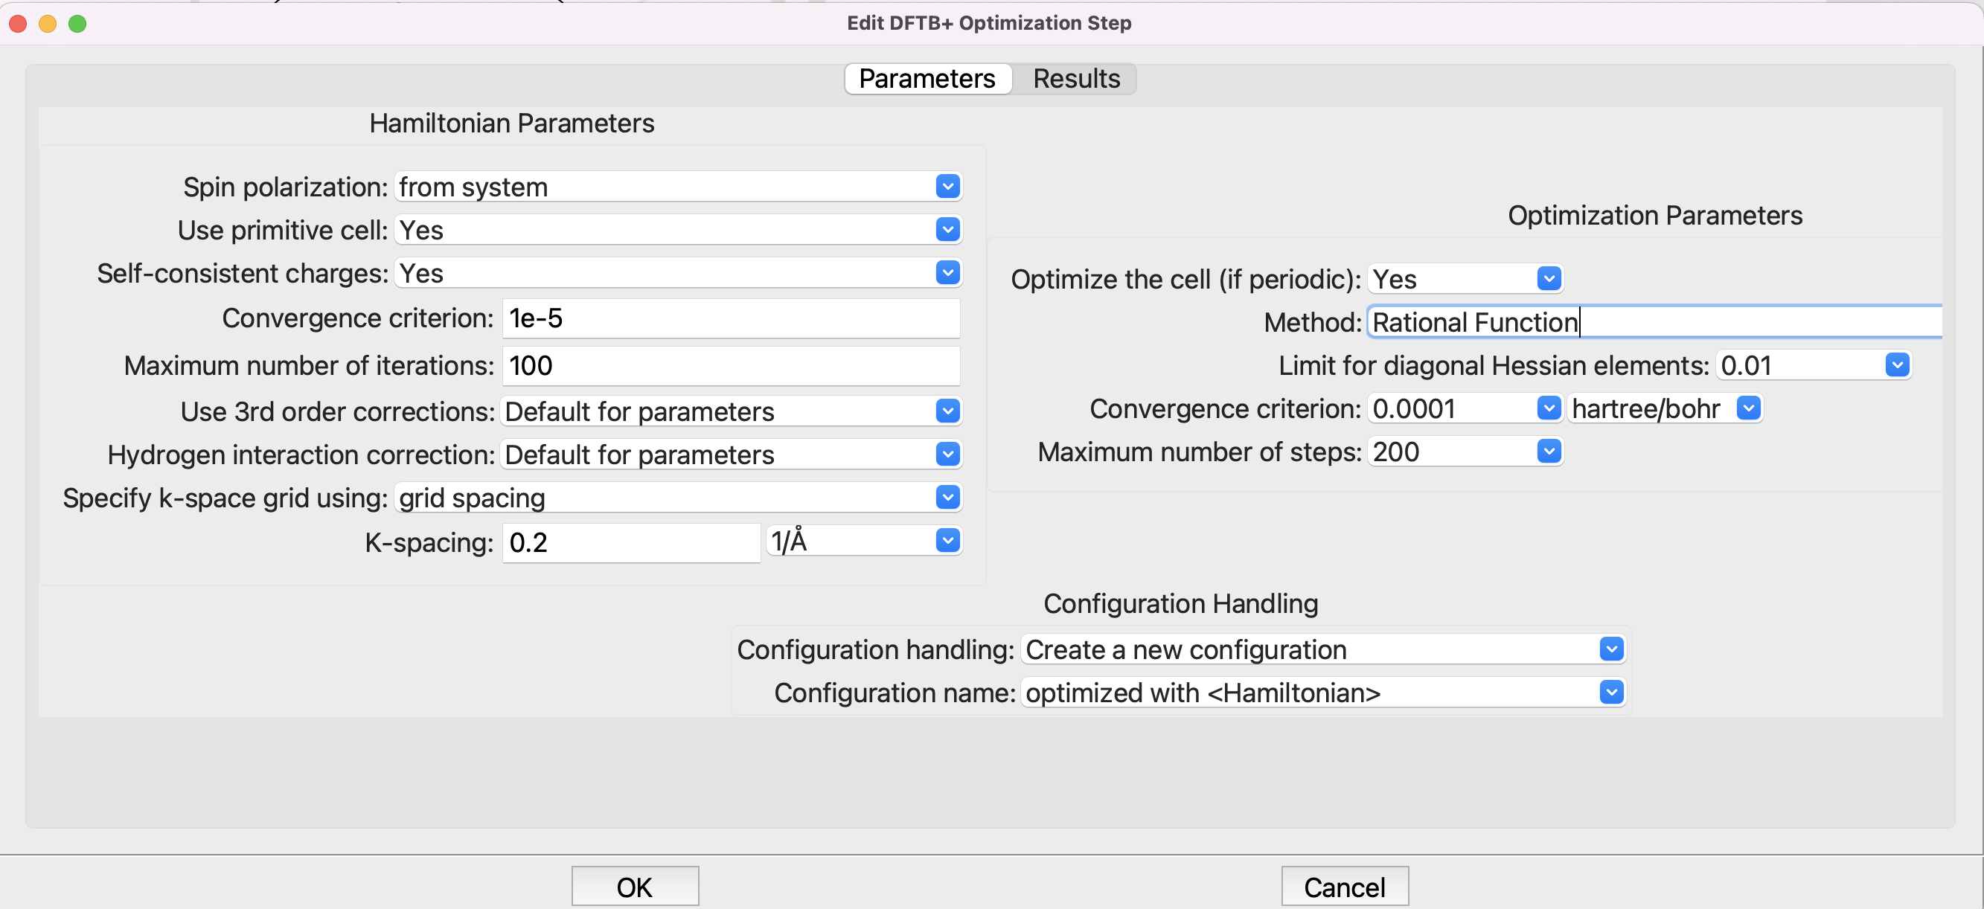Image resolution: width=1984 pixels, height=909 pixels.
Task: Open the Self-consistent charges dropdown
Action: tap(678, 273)
